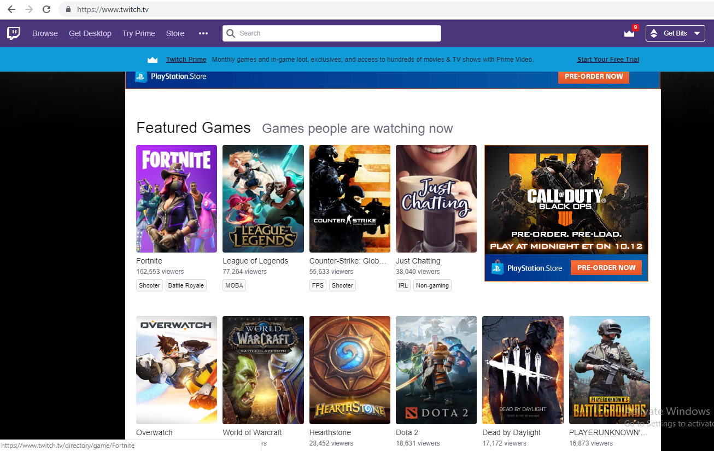Viewport: 714px width, 451px height.
Task: Click the Just Chatting title link
Action: click(x=418, y=261)
